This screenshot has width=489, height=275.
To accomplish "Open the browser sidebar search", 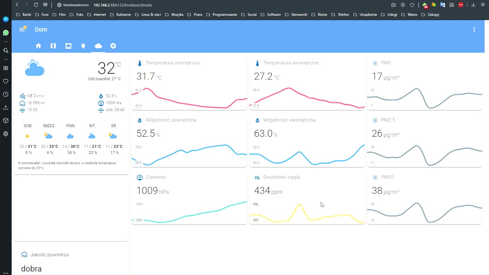I will [x=6, y=50].
